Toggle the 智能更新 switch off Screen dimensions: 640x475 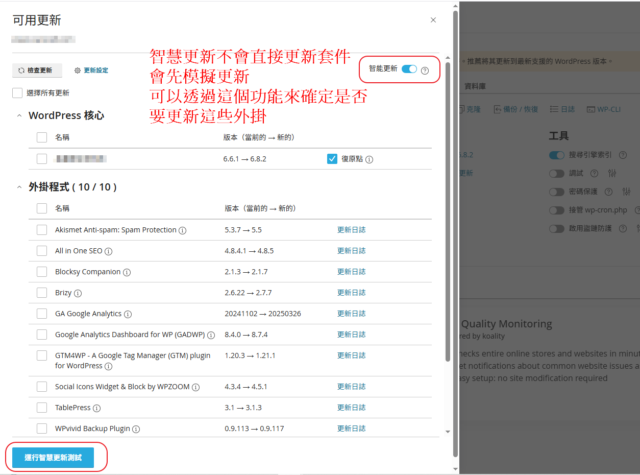pos(409,69)
